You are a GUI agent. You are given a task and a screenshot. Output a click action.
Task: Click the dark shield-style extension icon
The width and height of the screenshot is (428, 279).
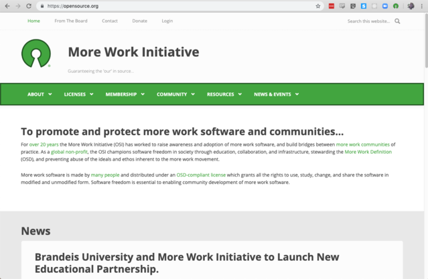pyautogui.click(x=353, y=6)
